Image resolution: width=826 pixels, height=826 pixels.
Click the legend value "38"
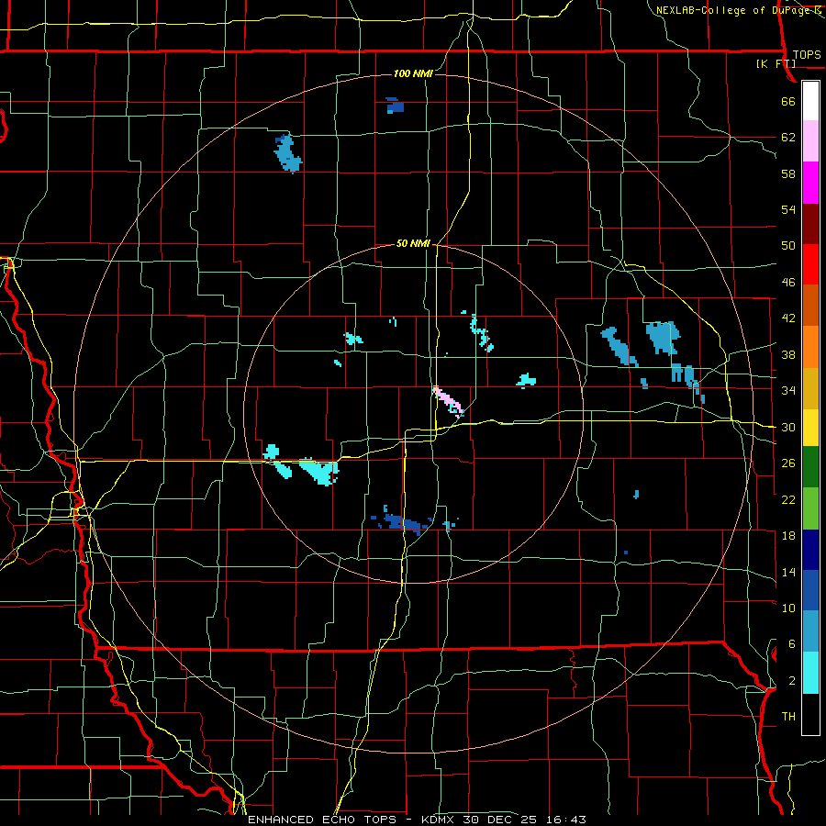tap(788, 354)
